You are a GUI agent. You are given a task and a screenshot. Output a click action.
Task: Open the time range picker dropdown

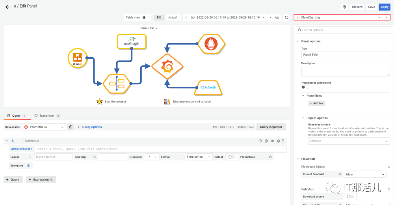pyautogui.click(x=228, y=17)
